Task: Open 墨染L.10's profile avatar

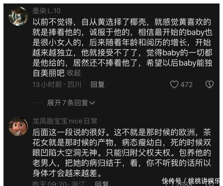Action: click(x=18, y=16)
